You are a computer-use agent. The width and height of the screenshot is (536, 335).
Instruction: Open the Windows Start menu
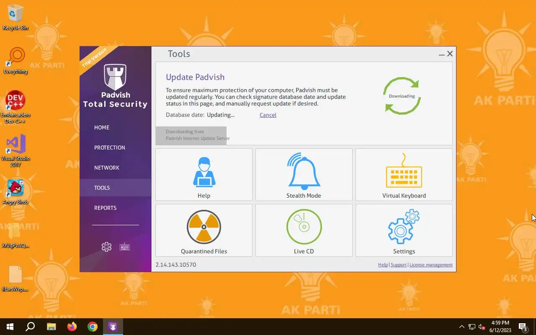pyautogui.click(x=10, y=327)
